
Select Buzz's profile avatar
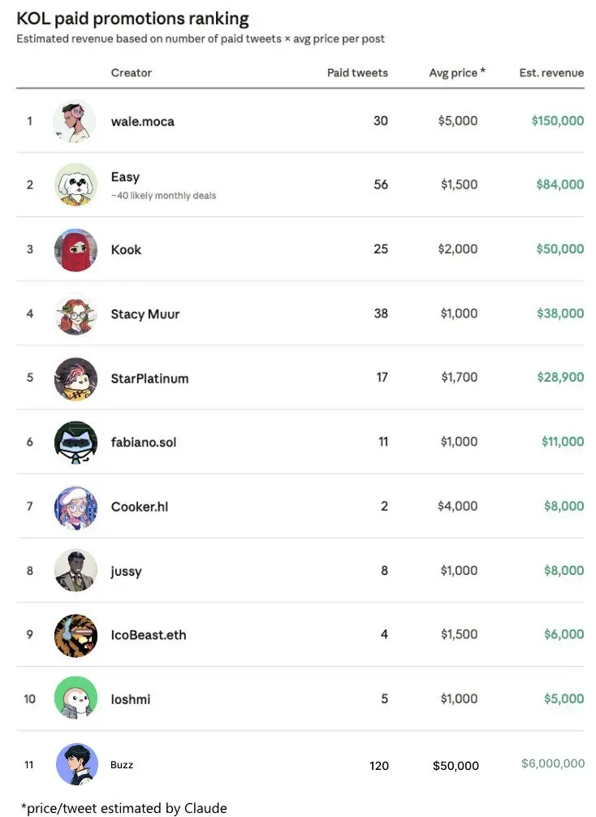pos(76,764)
